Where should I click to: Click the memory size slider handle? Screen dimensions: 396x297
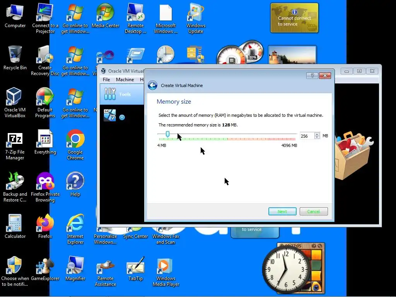pyautogui.click(x=167, y=134)
